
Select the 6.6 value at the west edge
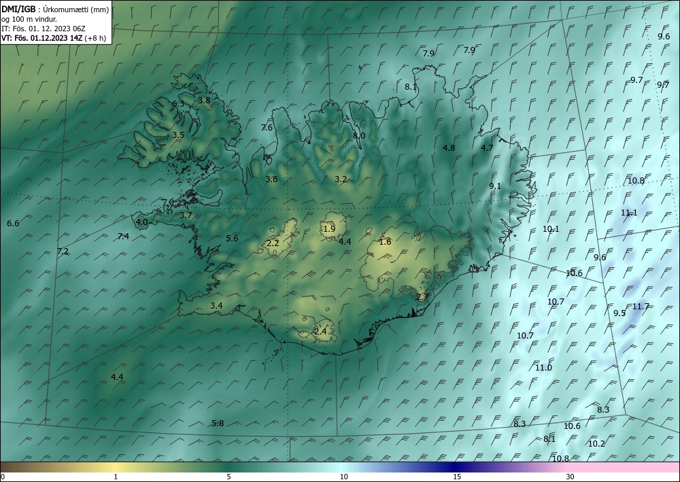(x=13, y=224)
